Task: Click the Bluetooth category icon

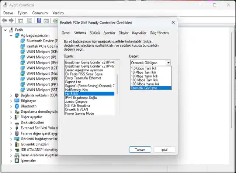Action: coord(17,106)
